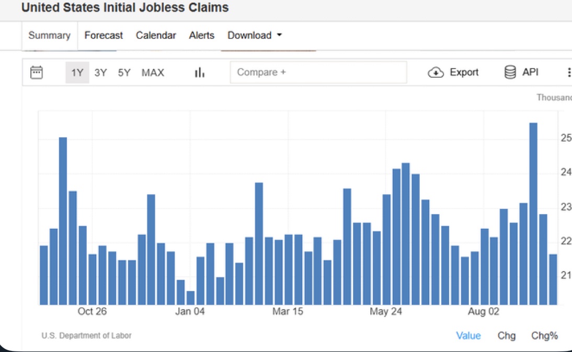Show MAX historical time range
This screenshot has width=572, height=352.
[153, 73]
